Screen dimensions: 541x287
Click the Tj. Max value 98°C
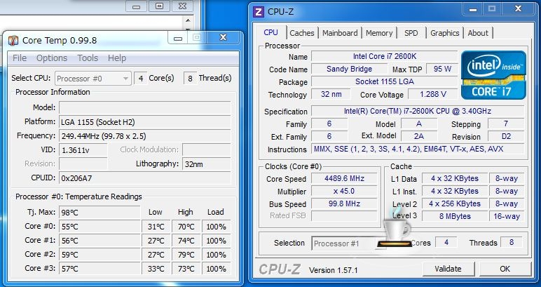[x=100, y=213]
